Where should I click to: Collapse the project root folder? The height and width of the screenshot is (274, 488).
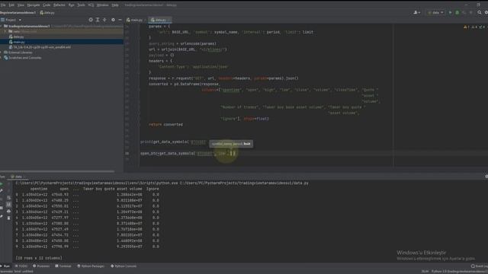pos(2,26)
